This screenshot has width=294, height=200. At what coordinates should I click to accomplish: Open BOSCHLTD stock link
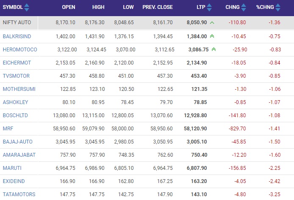(15, 115)
